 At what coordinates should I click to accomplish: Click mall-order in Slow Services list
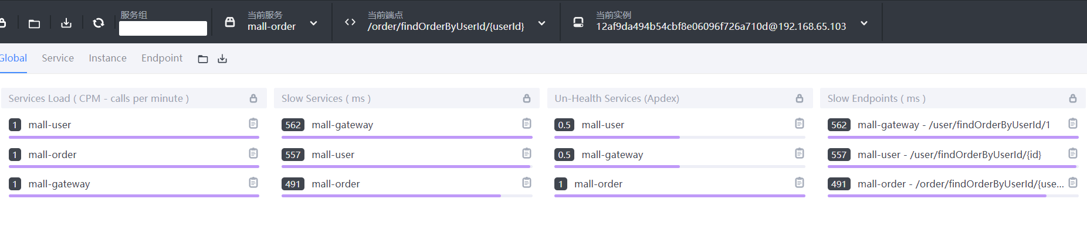pos(336,184)
